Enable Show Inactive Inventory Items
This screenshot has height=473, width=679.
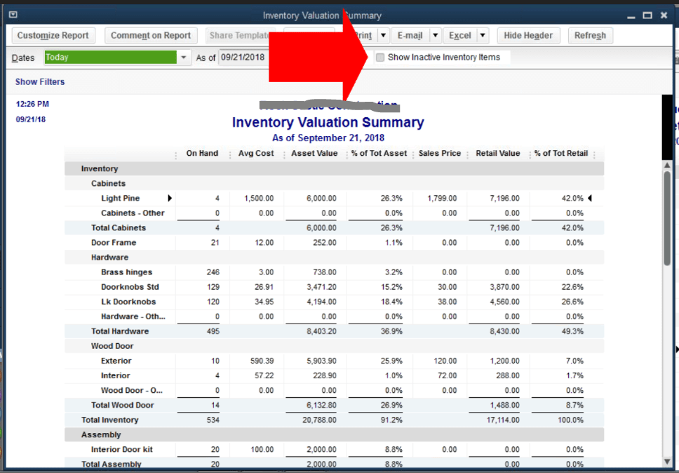tap(379, 58)
